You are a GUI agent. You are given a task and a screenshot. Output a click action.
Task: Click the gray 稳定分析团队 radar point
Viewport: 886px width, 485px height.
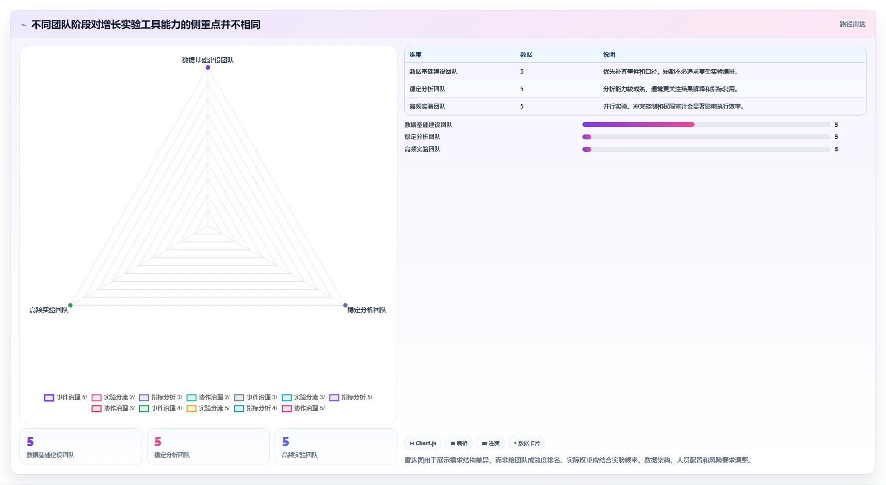(345, 305)
